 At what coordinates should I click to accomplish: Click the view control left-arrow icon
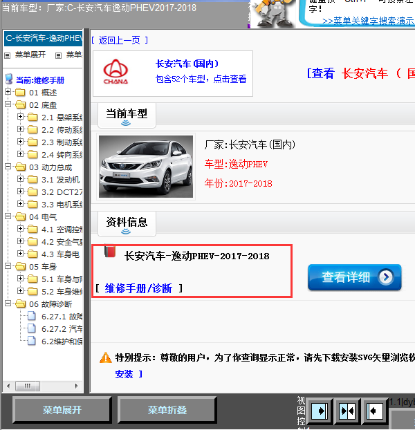click(374, 411)
